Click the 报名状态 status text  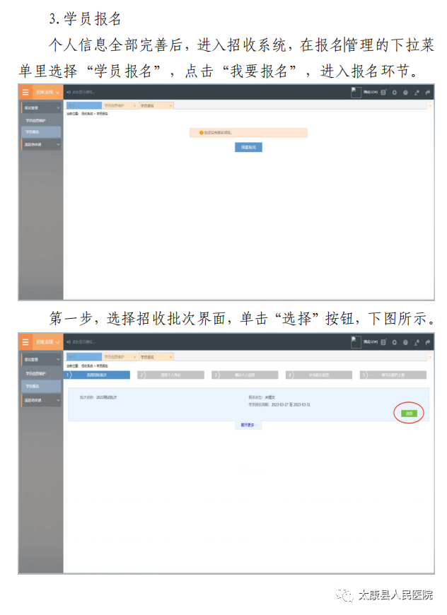coord(262,397)
